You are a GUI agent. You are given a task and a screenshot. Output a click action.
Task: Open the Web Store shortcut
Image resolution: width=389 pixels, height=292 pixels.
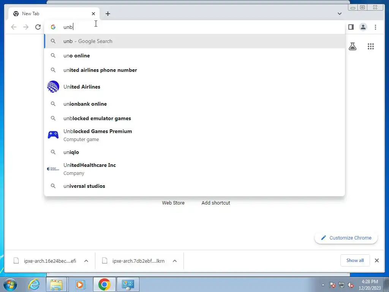[173, 203]
